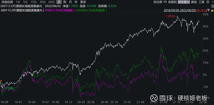Screen dimensions: 214x105
Task: Click the 260112.OF[景顺长城能源基建A] fund title
Action: coord(21,6)
